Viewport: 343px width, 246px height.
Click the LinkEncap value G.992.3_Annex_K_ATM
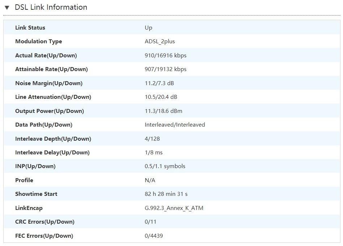click(174, 208)
